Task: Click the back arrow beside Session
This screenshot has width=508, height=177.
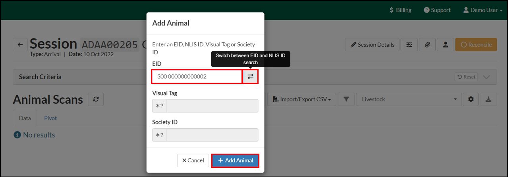Action: pyautogui.click(x=20, y=45)
